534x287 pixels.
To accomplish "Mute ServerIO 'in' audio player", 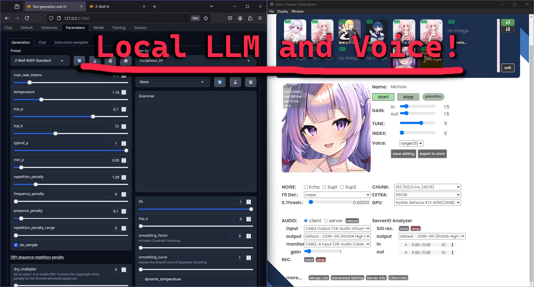I will point(444,245).
